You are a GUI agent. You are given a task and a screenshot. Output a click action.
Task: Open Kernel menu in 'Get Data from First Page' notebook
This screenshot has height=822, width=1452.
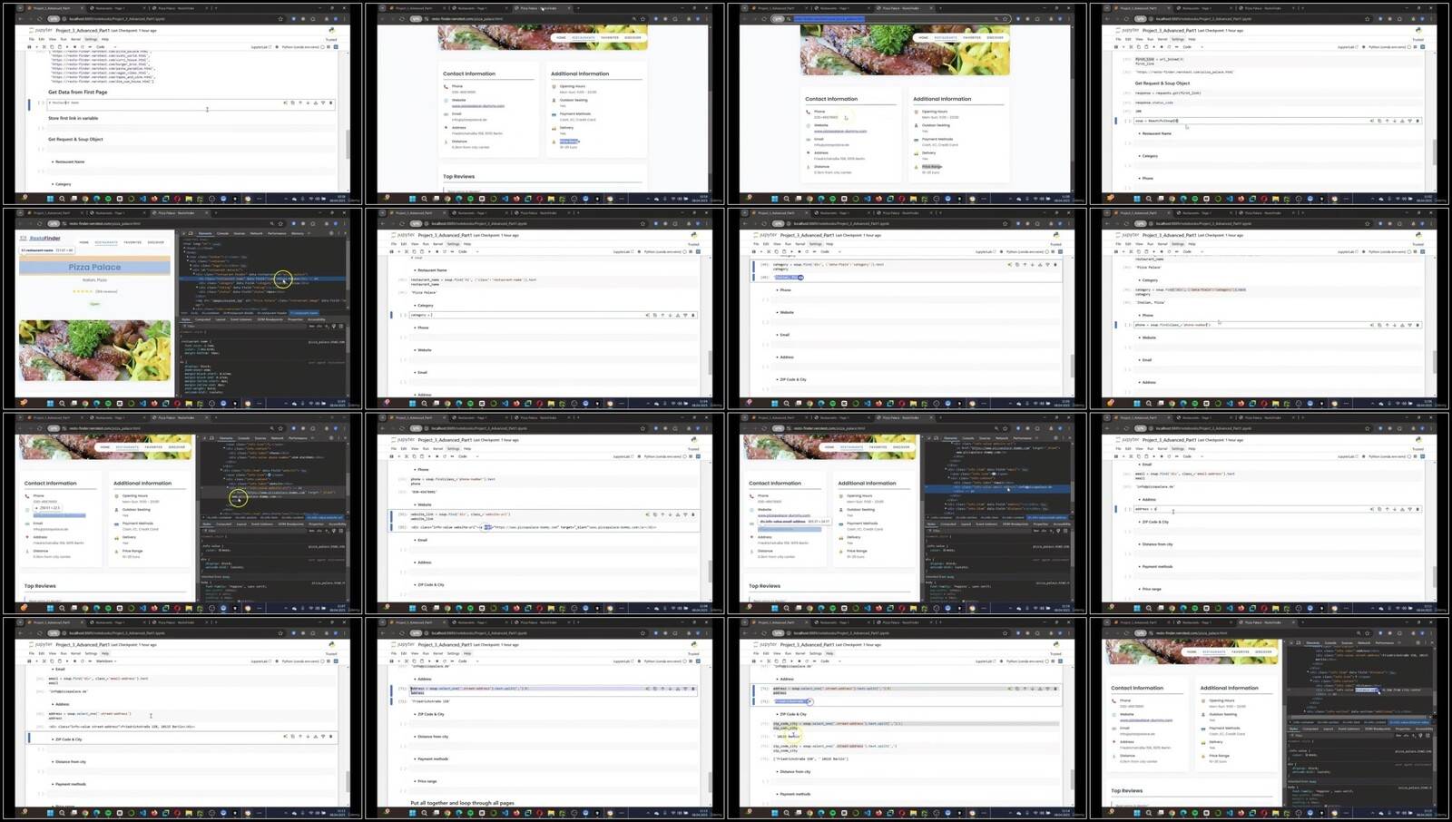(75, 39)
